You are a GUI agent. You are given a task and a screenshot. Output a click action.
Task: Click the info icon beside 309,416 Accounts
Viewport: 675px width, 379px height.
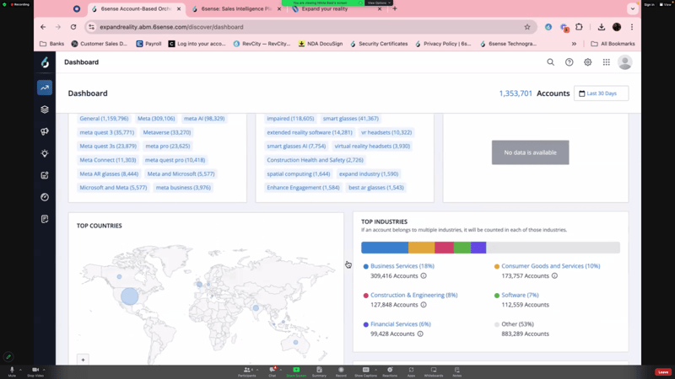[x=424, y=276]
